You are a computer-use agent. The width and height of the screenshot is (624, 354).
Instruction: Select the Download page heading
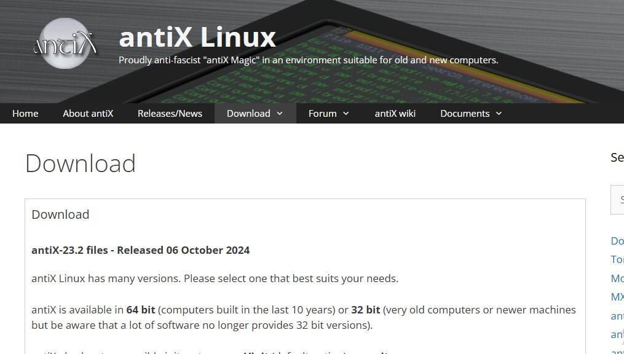[80, 163]
